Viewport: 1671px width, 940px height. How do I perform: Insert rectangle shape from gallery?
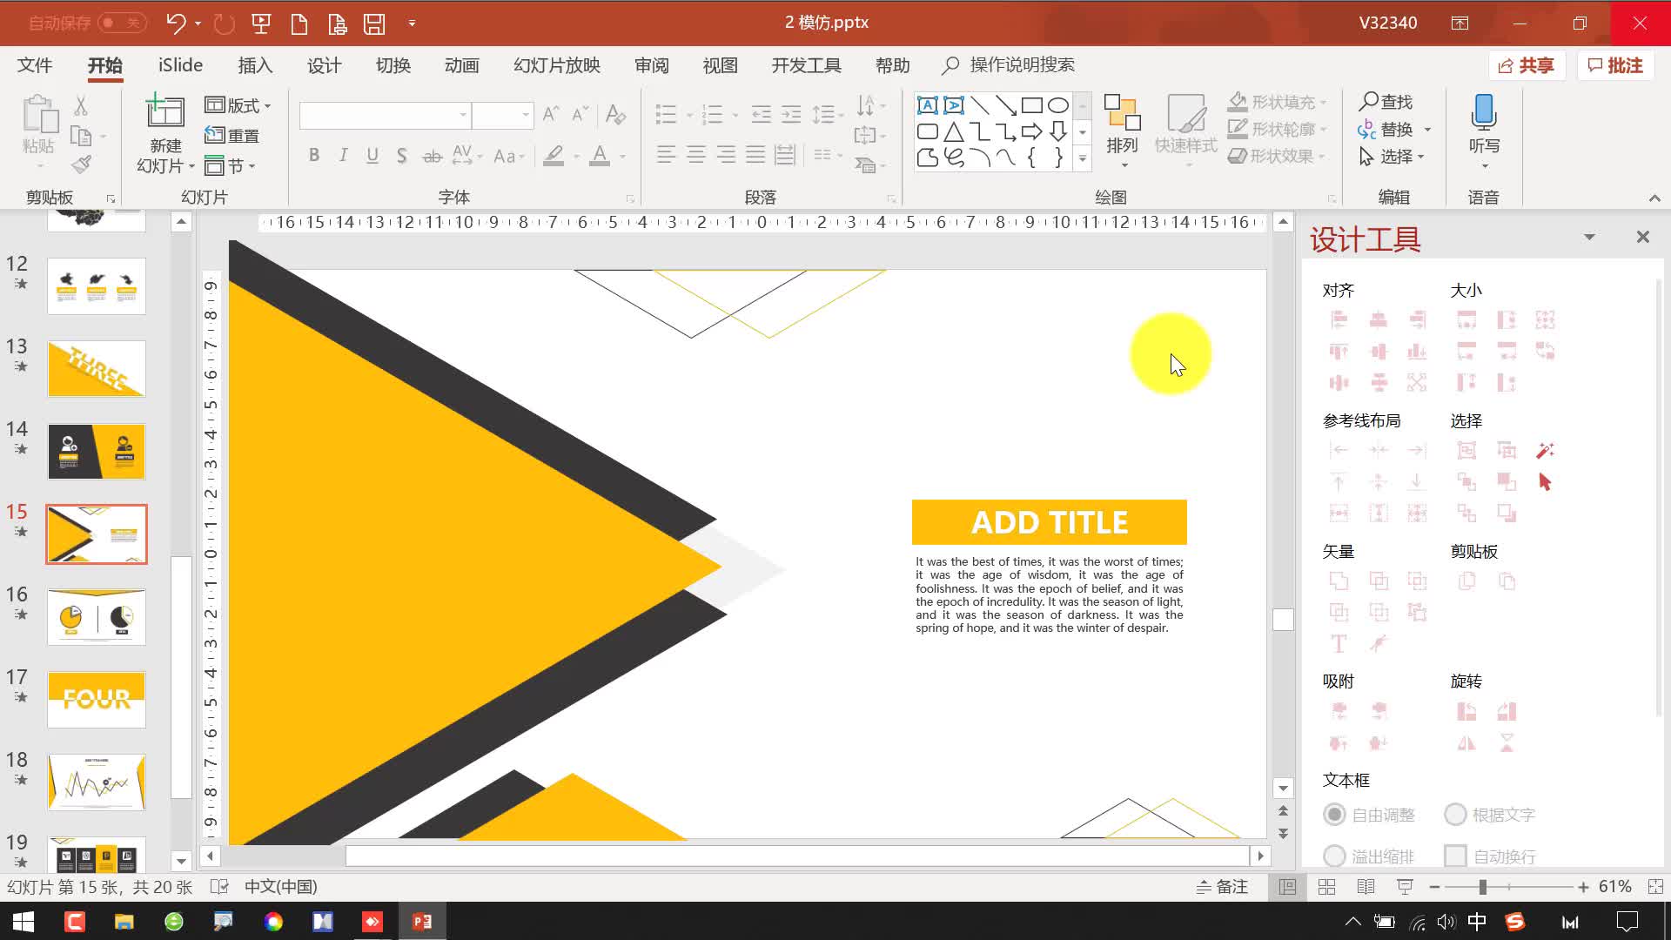click(x=1032, y=105)
